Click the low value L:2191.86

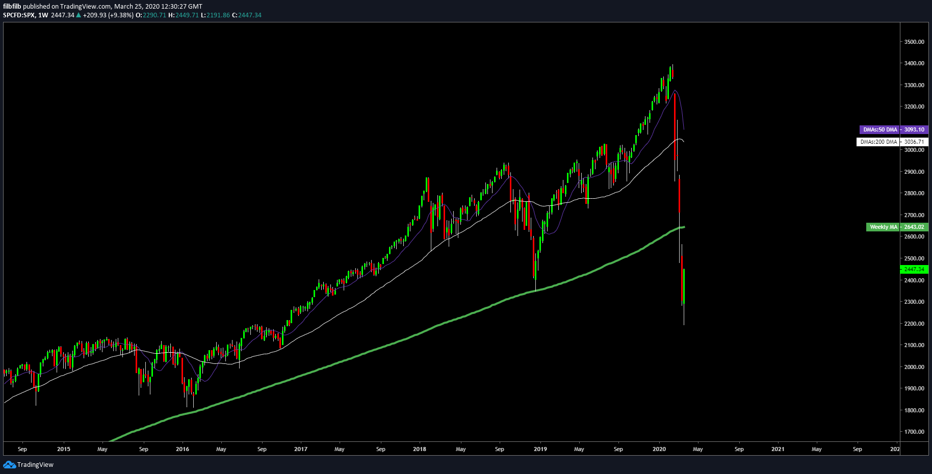216,15
